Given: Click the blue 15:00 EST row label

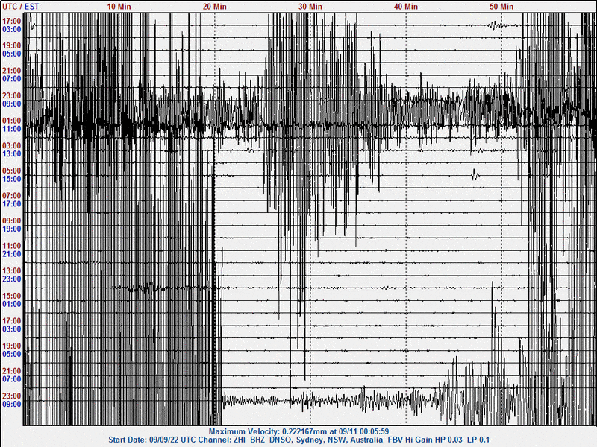Looking at the screenshot, I should [x=11, y=179].
